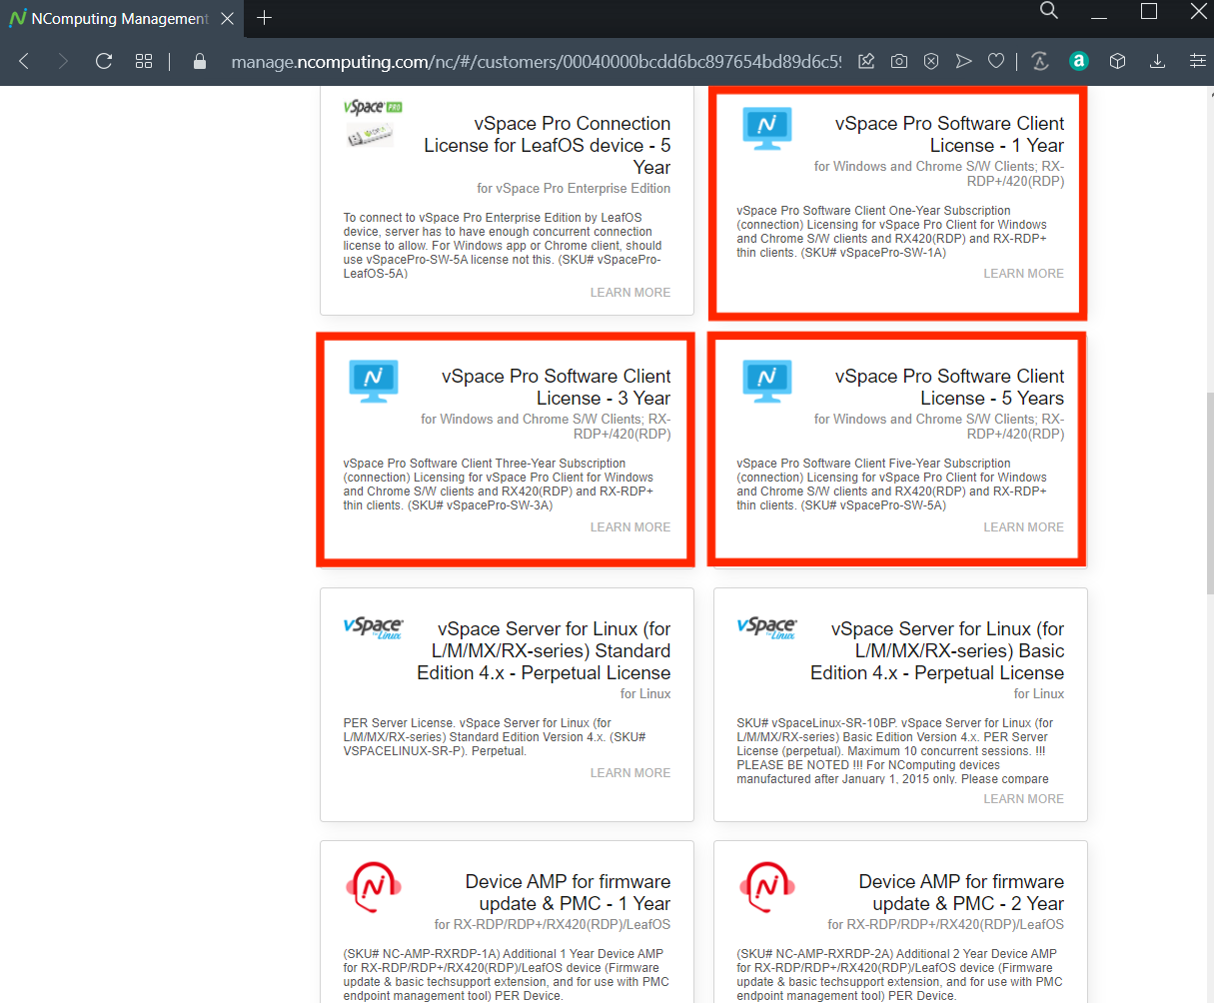This screenshot has width=1214, height=1003.
Task: View site security via the padlock icon
Action: pyautogui.click(x=199, y=61)
